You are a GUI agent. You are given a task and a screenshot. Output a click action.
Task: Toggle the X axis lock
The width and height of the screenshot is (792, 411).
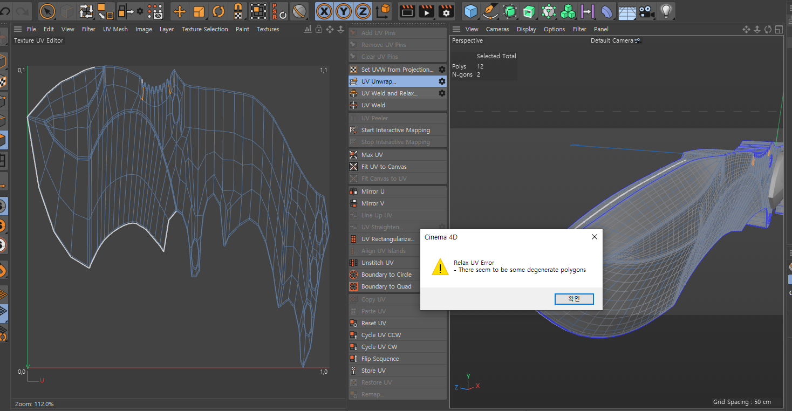[324, 11]
